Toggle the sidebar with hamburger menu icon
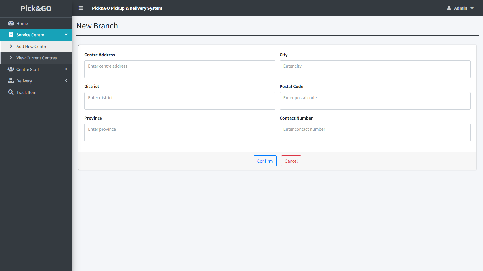The height and width of the screenshot is (271, 483). click(81, 8)
